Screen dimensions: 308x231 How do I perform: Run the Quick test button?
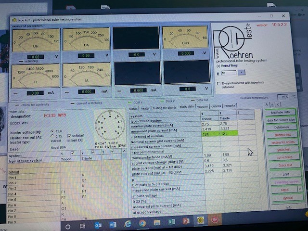[285, 165]
